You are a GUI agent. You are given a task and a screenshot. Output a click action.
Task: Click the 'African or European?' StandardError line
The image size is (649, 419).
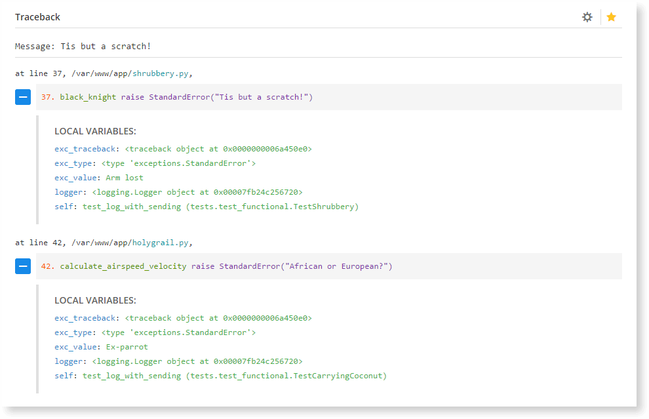[295, 266]
